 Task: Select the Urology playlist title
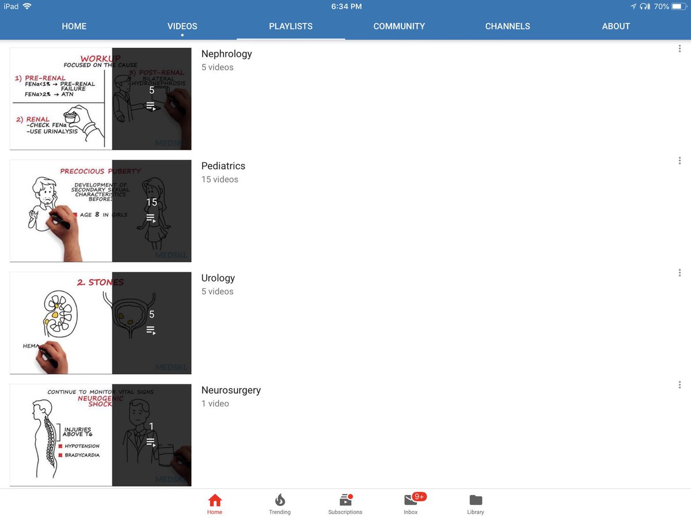coord(218,278)
